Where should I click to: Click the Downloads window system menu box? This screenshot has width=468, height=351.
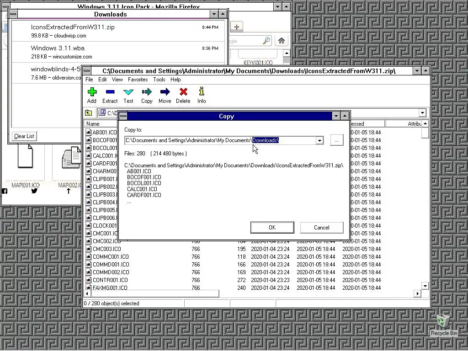pyautogui.click(x=13, y=14)
